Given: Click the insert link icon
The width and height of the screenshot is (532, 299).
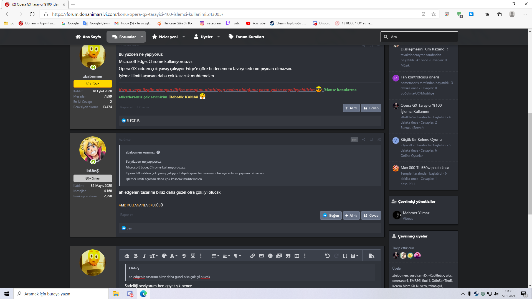Looking at the screenshot, I should click(252, 256).
